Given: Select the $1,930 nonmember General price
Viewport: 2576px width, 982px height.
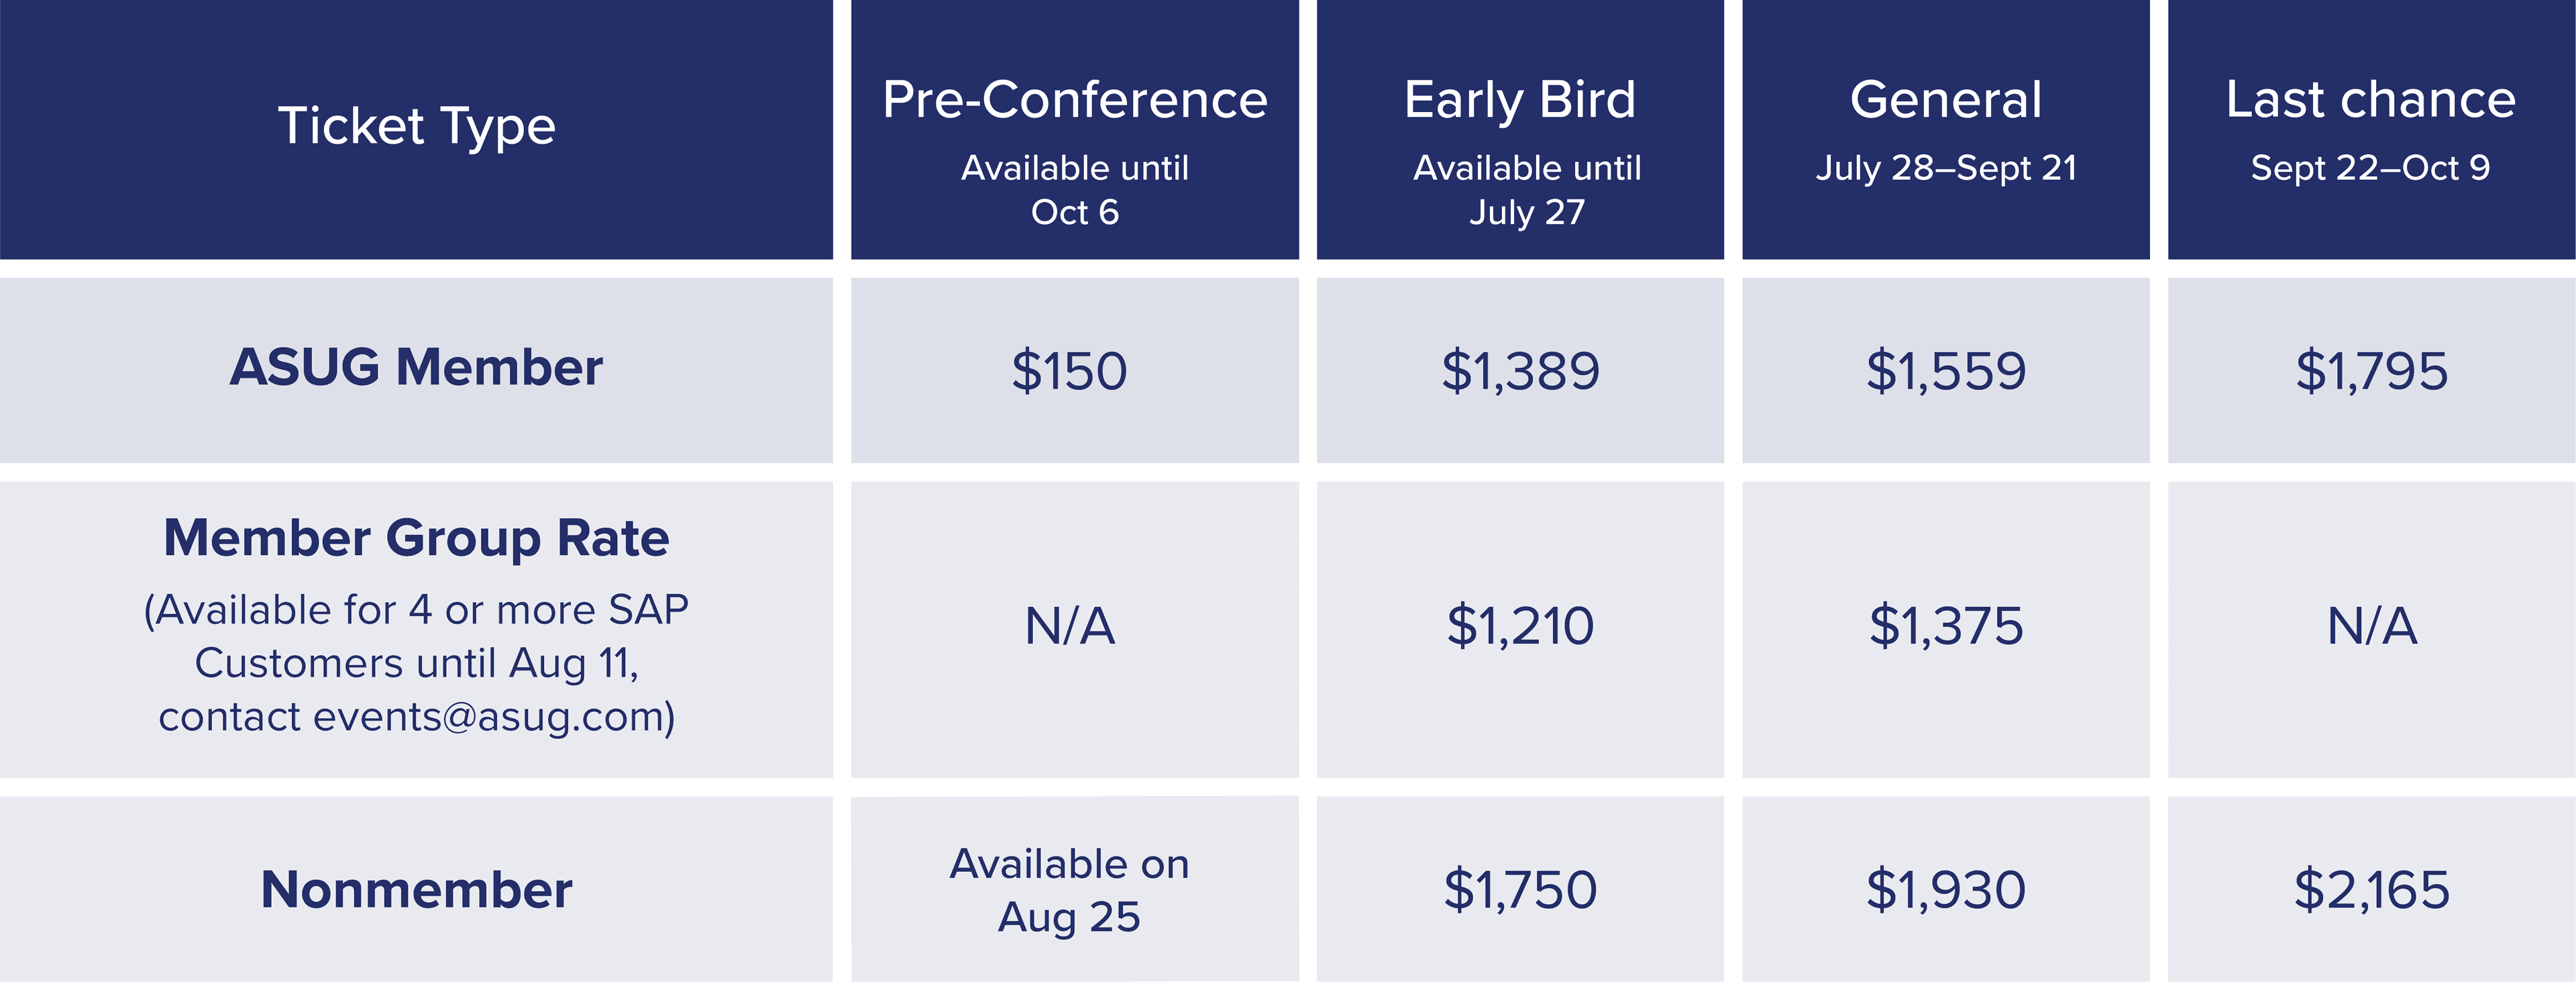Looking at the screenshot, I should pos(1946,889).
